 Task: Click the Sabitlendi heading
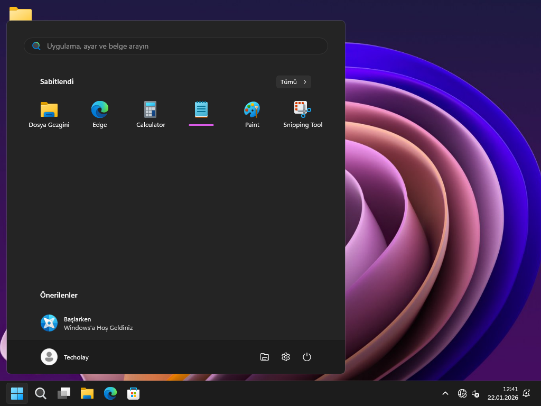57,81
